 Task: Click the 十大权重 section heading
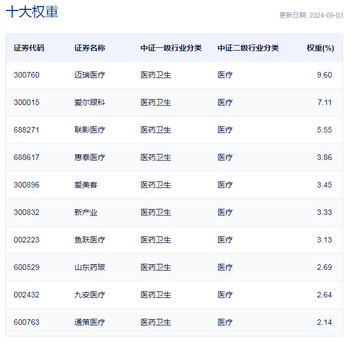pyautogui.click(x=32, y=12)
